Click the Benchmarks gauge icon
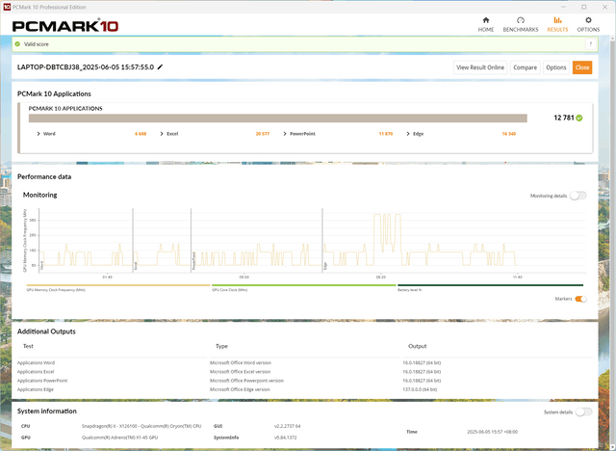Image resolution: width=616 pixels, height=451 pixels. point(521,20)
